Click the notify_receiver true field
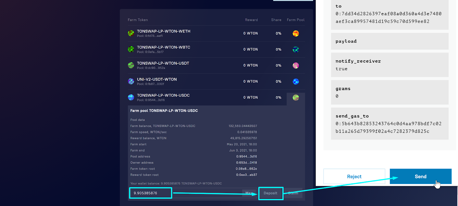The image size is (458, 206). coord(390,65)
